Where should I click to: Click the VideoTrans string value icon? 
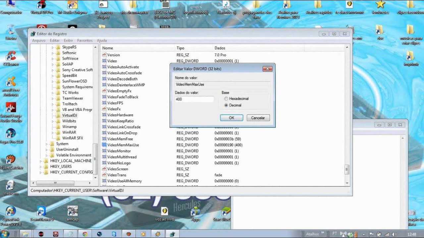[x=104, y=175]
